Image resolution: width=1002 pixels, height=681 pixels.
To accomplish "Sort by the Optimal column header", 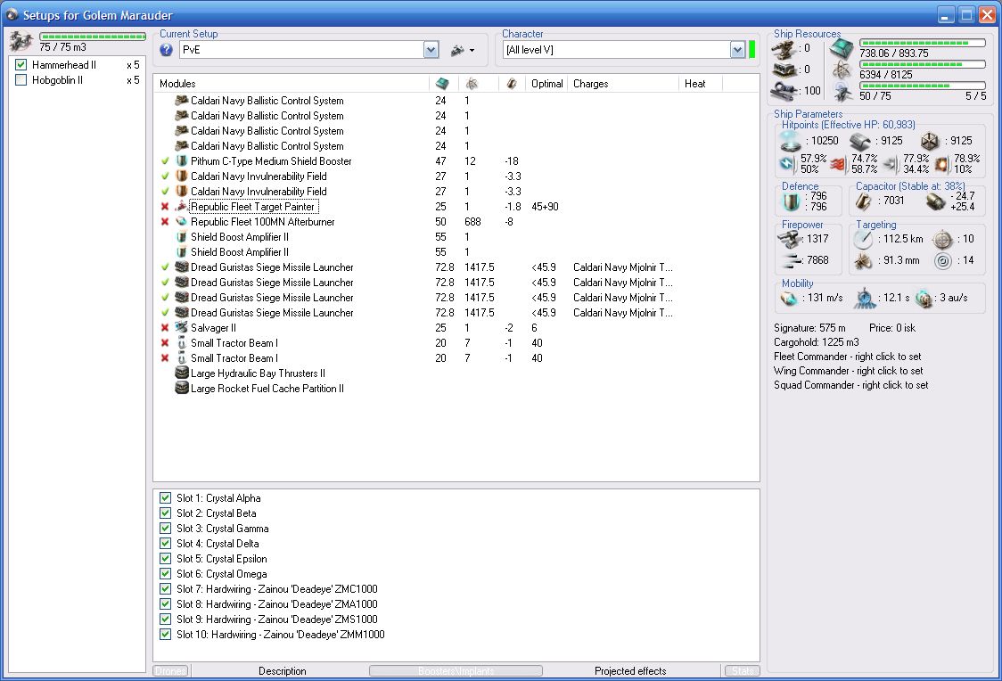I will 547,84.
